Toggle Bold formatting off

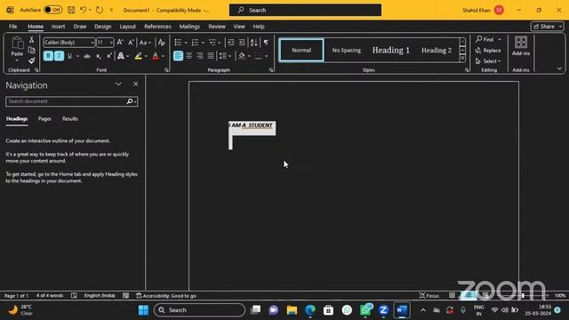point(48,56)
